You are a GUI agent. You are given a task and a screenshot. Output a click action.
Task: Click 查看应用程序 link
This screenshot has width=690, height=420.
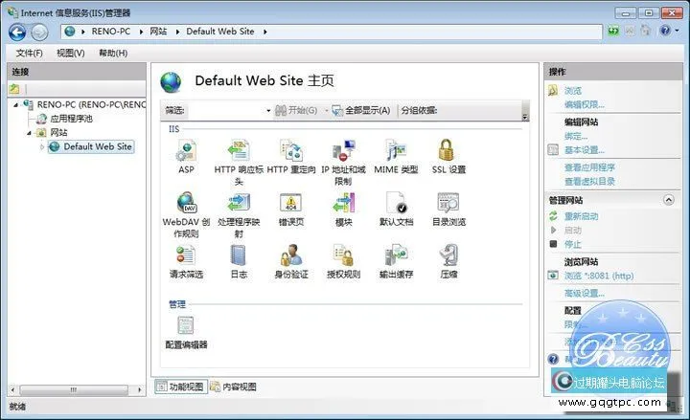[589, 167]
